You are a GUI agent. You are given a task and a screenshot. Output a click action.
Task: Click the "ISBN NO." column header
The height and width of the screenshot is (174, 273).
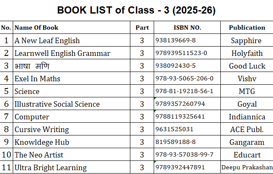click(x=187, y=28)
